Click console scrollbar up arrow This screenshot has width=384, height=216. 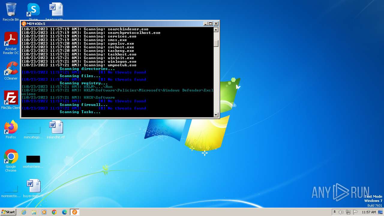pos(216,29)
